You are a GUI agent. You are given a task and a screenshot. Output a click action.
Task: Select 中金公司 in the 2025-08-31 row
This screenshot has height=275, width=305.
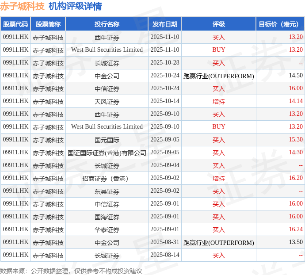point(107,242)
